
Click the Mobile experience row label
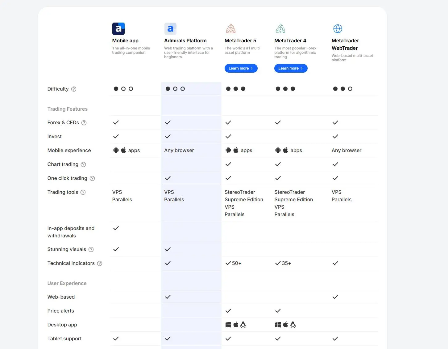(x=69, y=150)
